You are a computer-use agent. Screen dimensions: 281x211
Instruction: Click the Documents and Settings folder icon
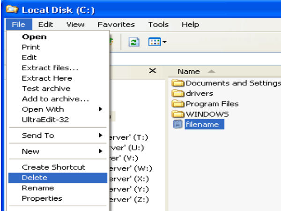coord(178,83)
